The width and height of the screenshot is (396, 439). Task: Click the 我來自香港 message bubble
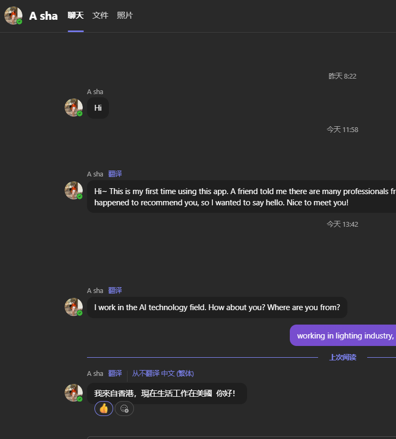[167, 394]
